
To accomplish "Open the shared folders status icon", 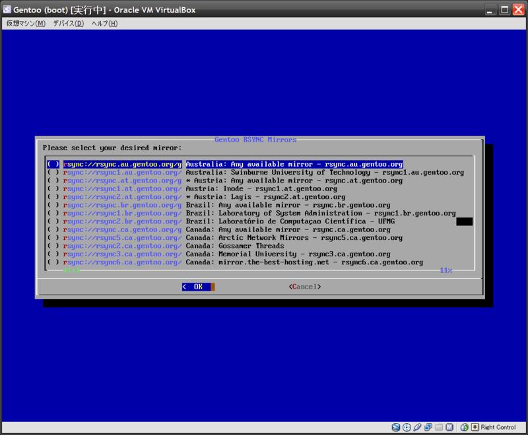I will (439, 427).
